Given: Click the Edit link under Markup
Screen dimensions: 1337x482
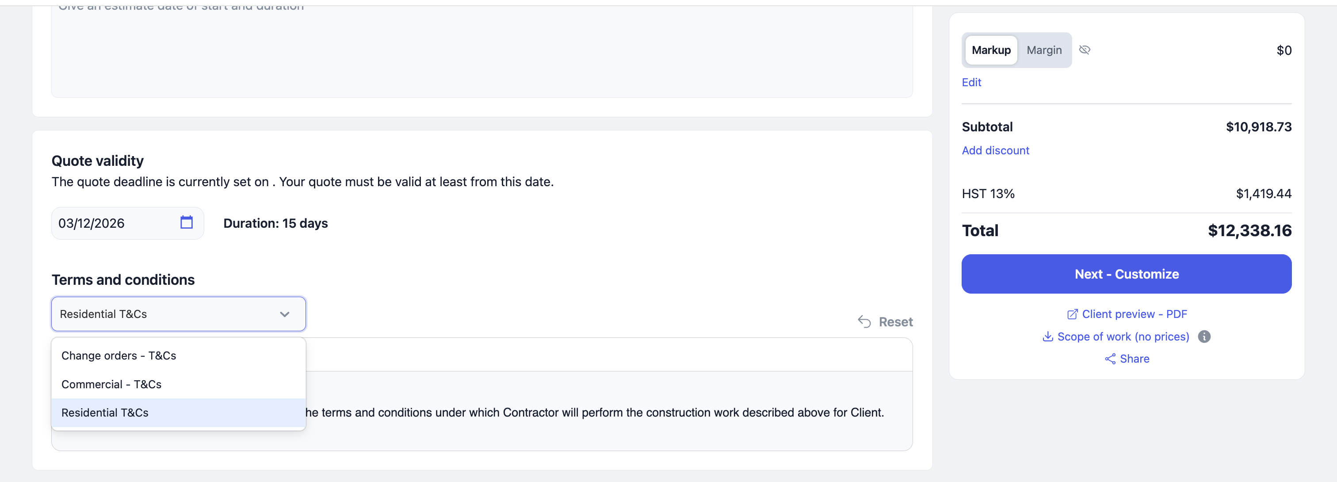Looking at the screenshot, I should tap(971, 83).
